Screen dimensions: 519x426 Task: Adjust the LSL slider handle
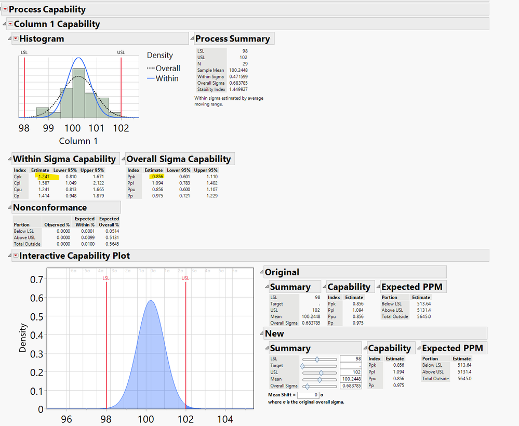tap(317, 359)
